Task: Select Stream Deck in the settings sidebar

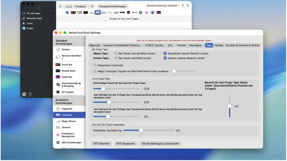Action: (x=69, y=71)
